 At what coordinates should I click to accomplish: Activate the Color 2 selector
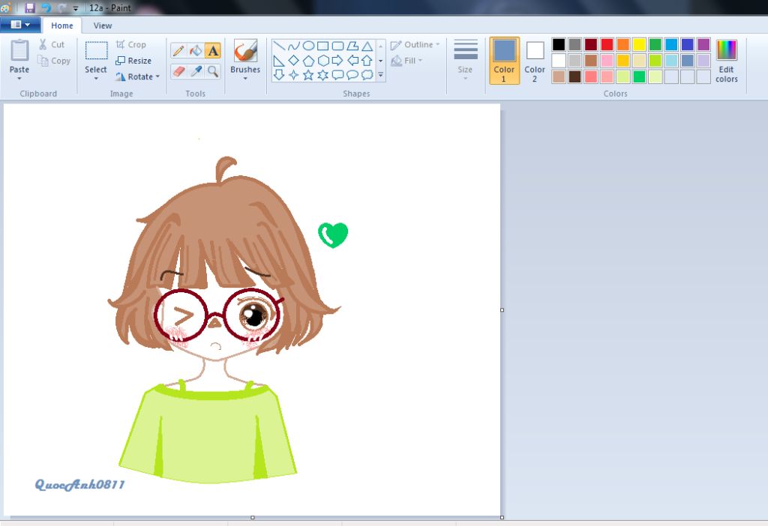pyautogui.click(x=535, y=61)
